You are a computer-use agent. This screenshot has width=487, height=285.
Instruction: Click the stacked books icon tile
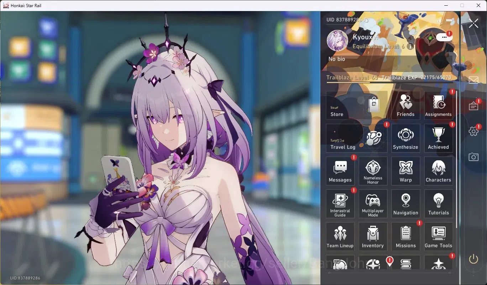[x=405, y=263]
